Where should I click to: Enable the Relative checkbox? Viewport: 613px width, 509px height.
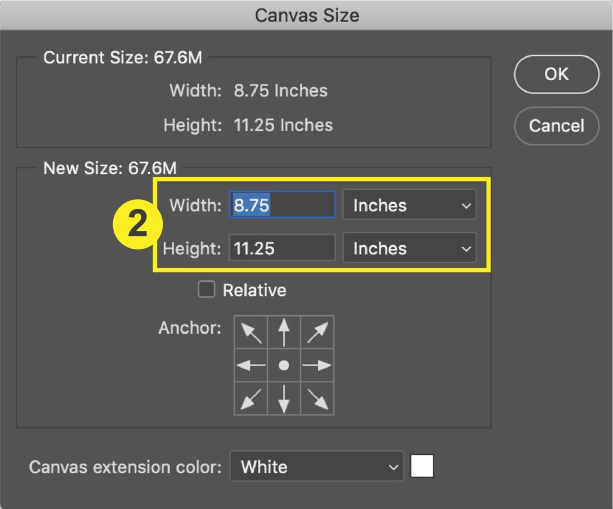[x=207, y=290]
